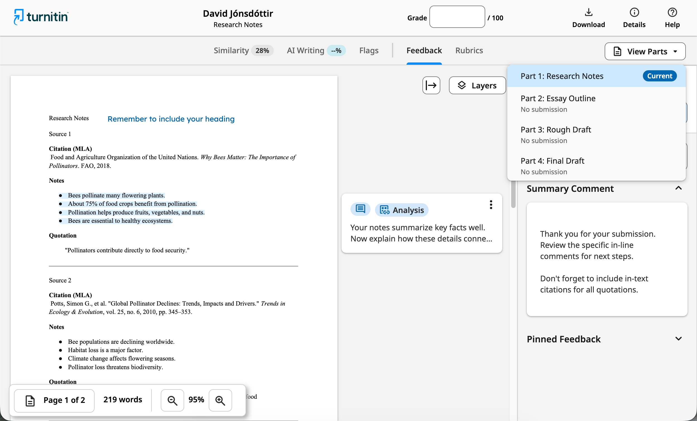Click the comment bubble icon in Analysis card
This screenshot has width=697, height=421.
[360, 209]
